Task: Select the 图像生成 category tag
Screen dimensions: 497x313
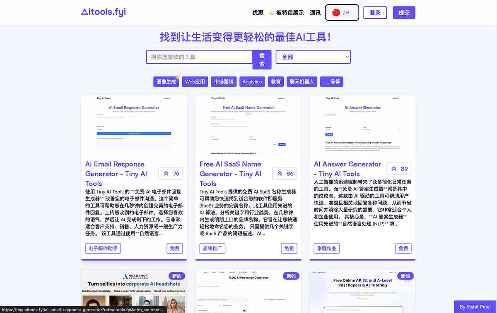Action: 166,81
